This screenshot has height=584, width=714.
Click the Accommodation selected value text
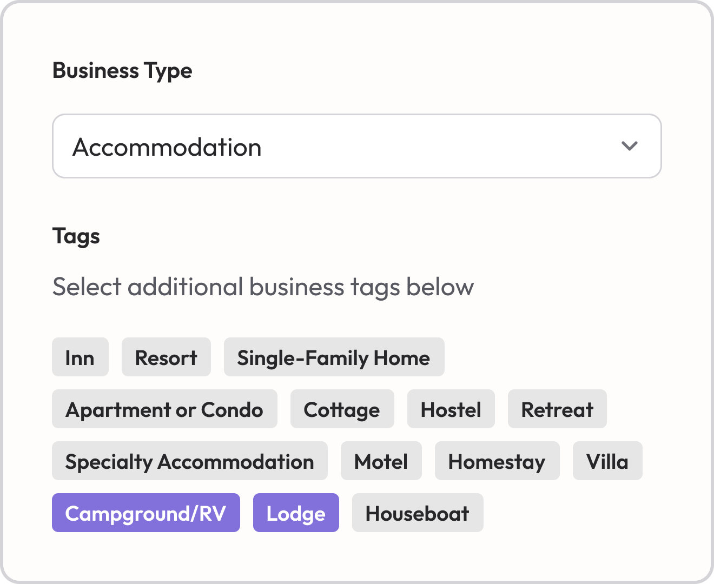167,147
